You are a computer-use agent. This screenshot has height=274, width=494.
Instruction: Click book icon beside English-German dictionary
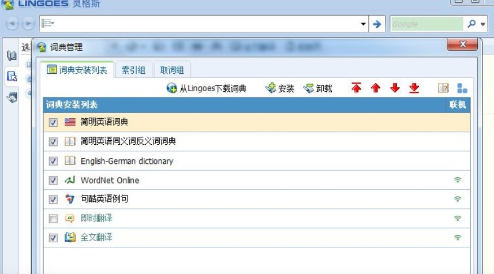coord(70,160)
